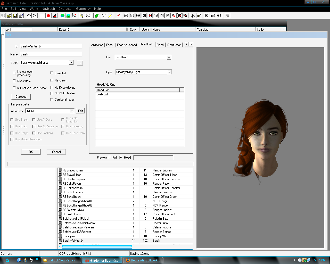Click the circled M toolbar icon

(x=138, y=15)
